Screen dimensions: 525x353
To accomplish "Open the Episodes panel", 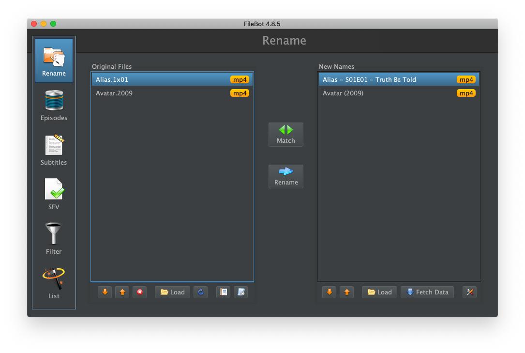I will [x=54, y=105].
